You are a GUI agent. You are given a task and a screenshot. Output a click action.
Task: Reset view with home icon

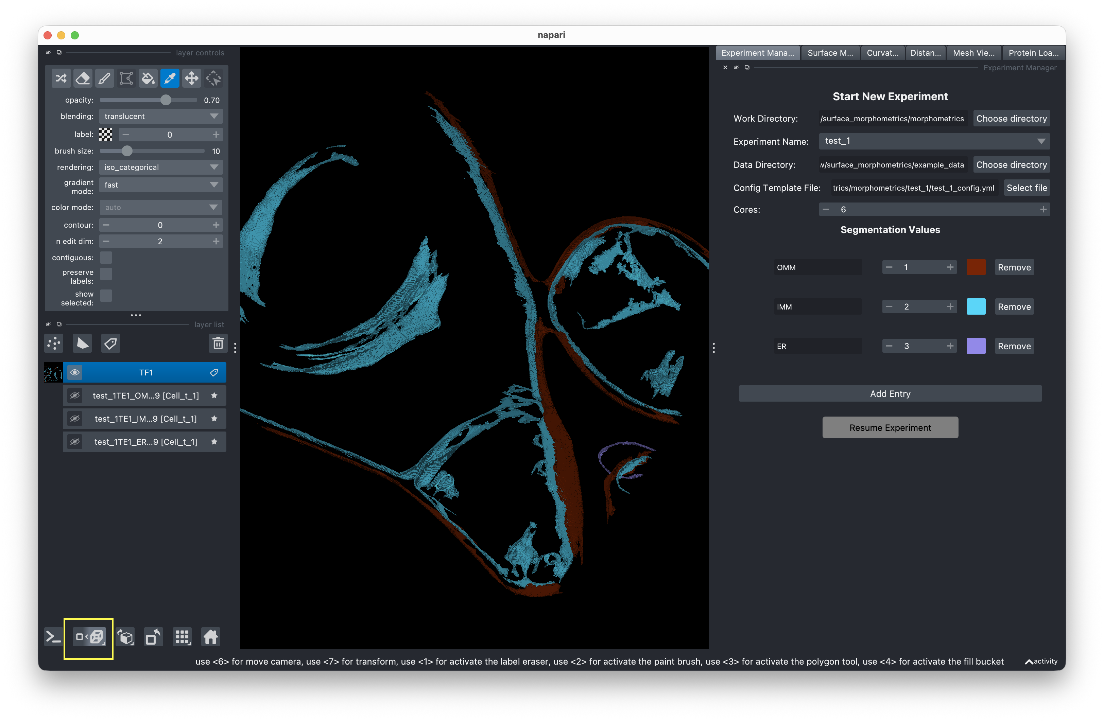pos(211,637)
